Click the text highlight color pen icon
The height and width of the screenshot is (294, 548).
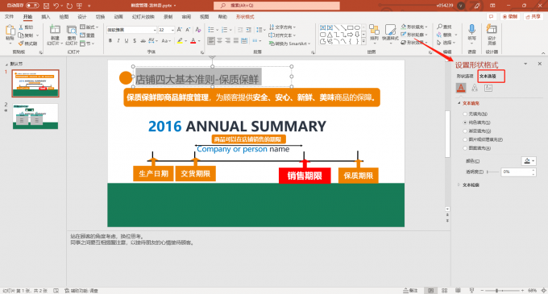click(180, 41)
